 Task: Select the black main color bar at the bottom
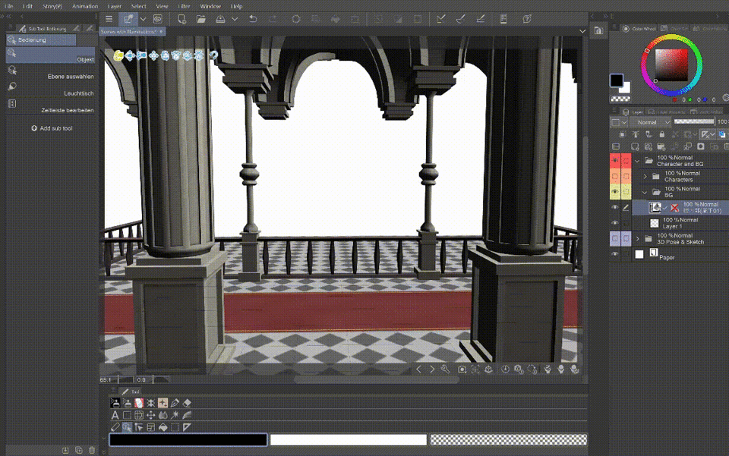pos(188,440)
